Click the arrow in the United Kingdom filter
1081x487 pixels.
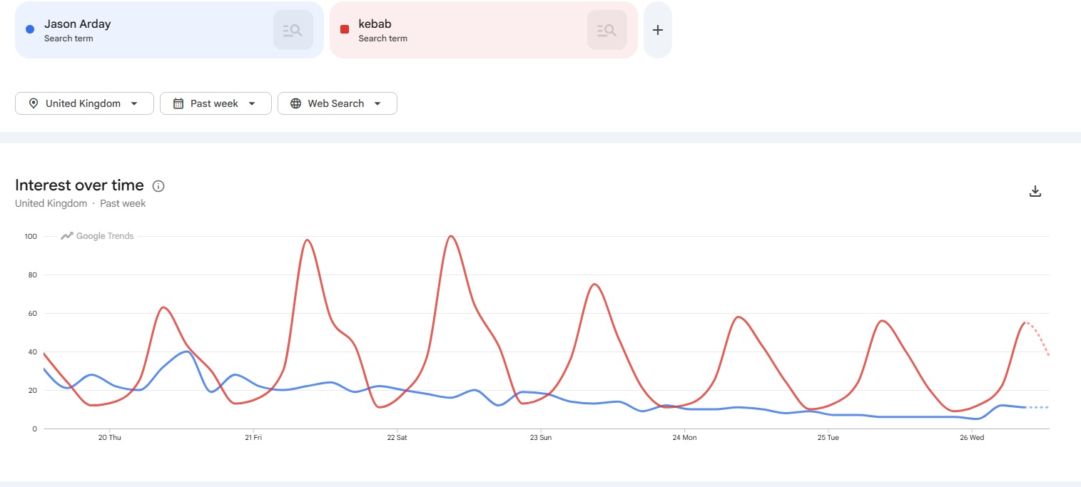(134, 103)
